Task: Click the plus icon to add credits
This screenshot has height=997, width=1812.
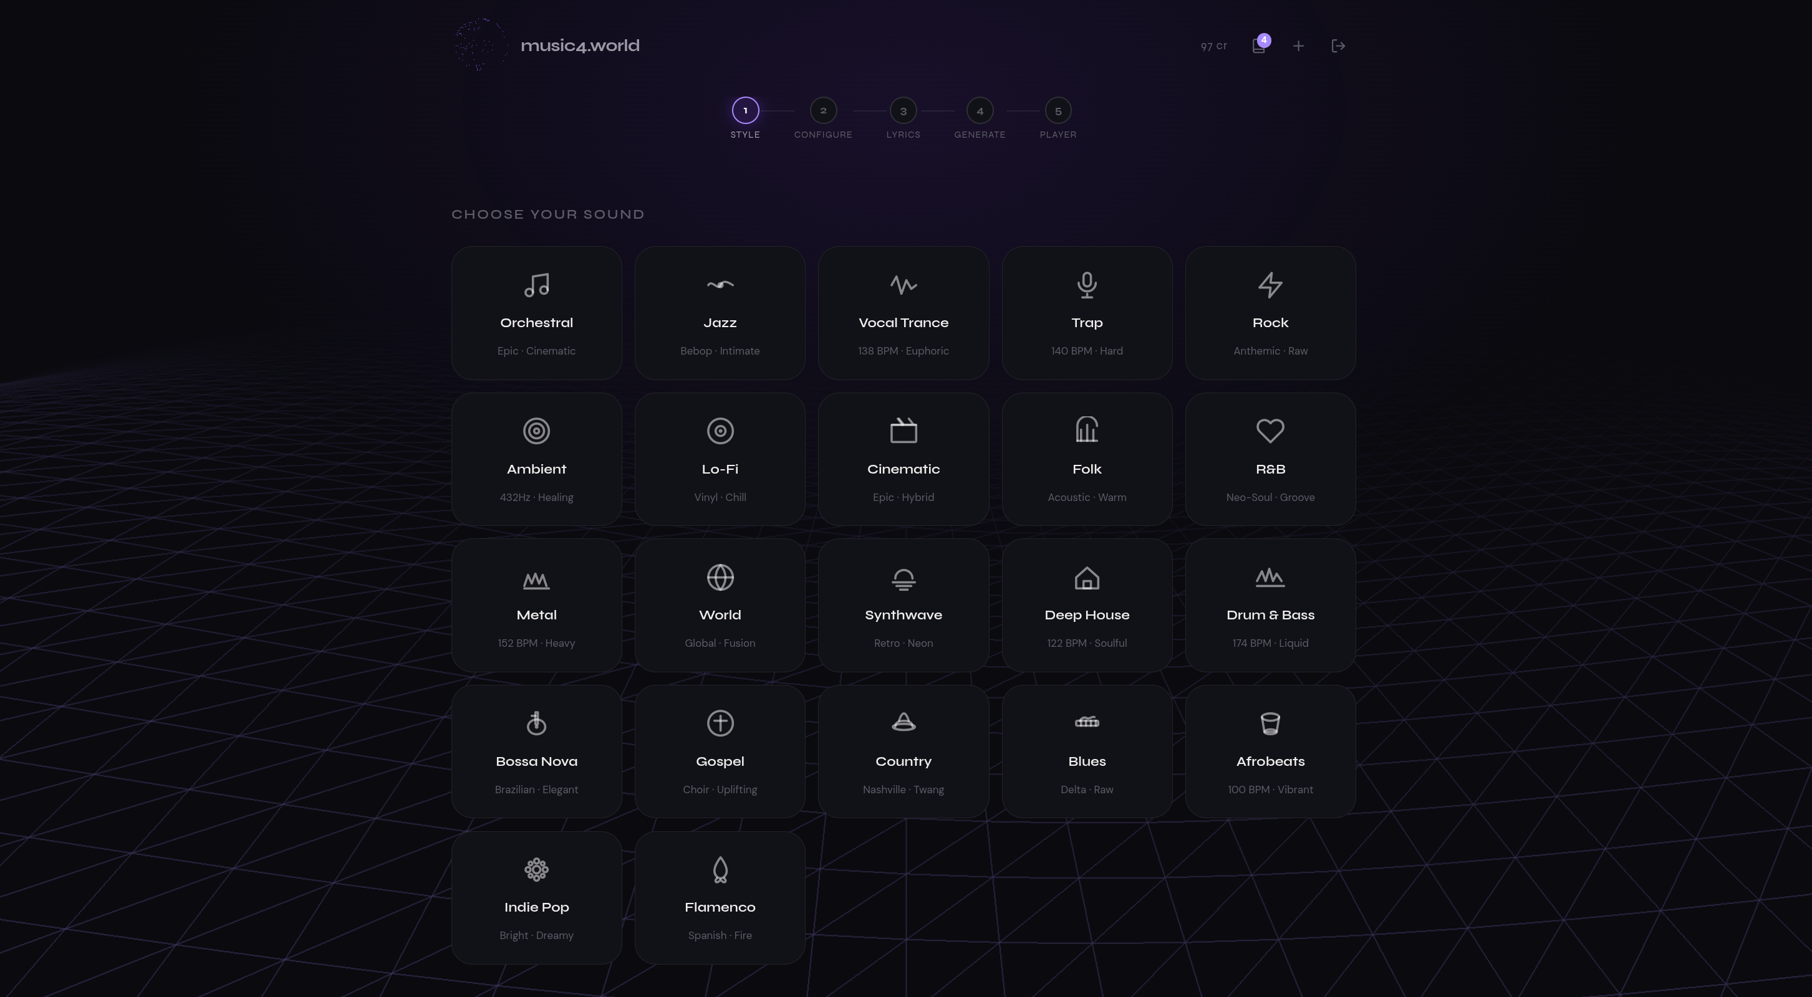Action: click(x=1298, y=45)
